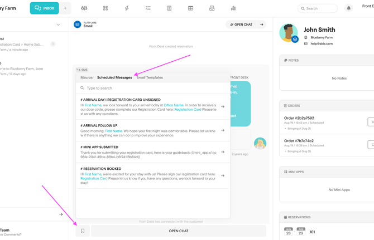Click the help@akia.com email address
Viewport: 374px width, 240px height.
322,43
